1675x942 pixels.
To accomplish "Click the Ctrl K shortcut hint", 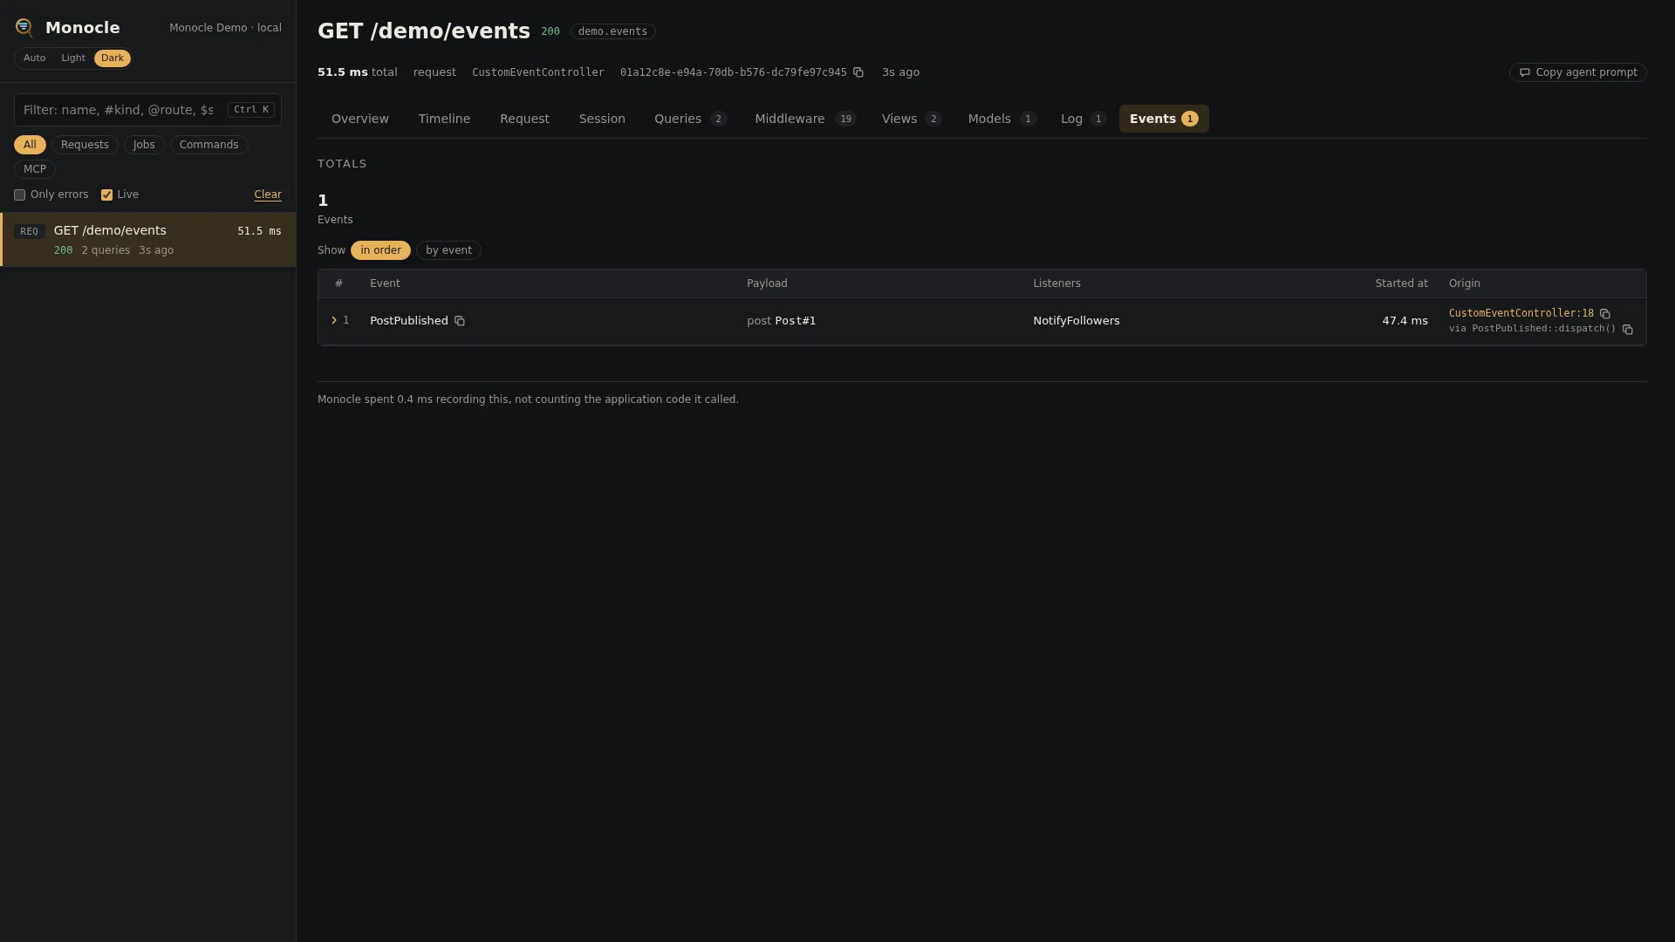I will (x=251, y=110).
